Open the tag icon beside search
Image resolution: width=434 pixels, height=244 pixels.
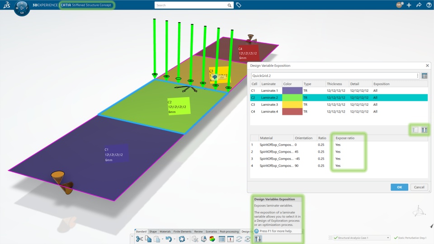point(239,5)
